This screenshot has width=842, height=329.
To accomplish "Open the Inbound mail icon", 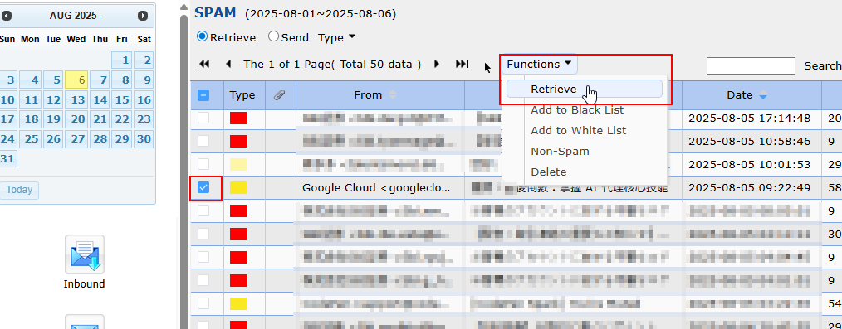I will [x=85, y=255].
